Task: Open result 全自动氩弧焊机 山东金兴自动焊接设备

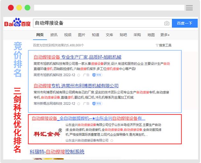Action: point(88,118)
